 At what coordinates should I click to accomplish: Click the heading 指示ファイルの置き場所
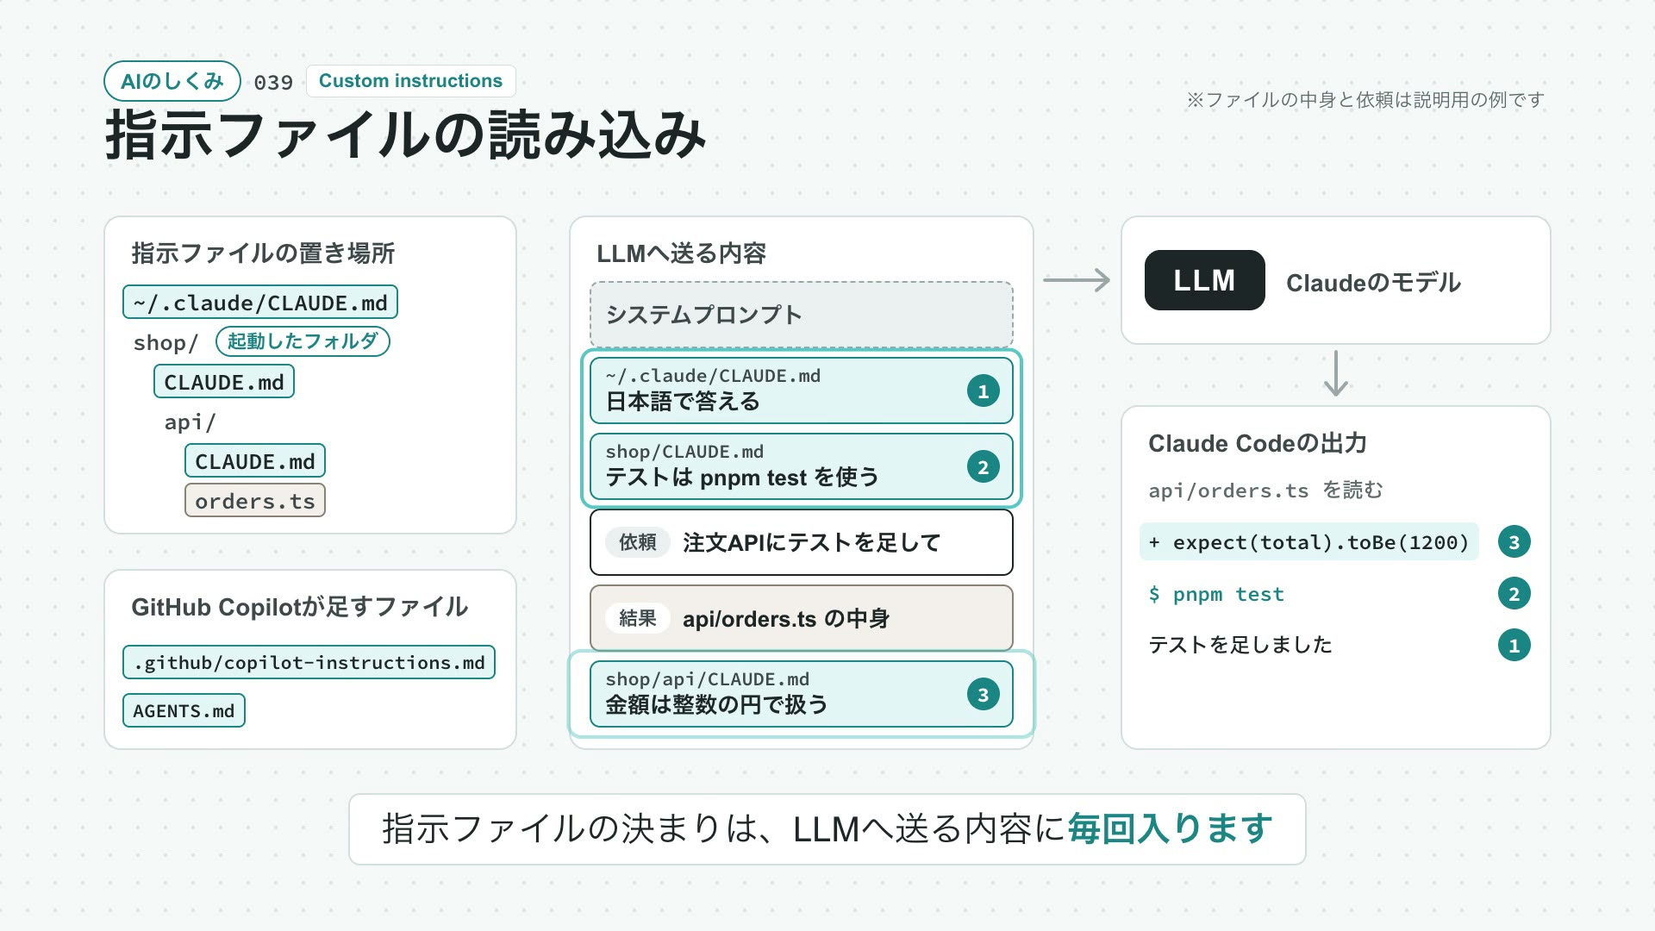263,253
